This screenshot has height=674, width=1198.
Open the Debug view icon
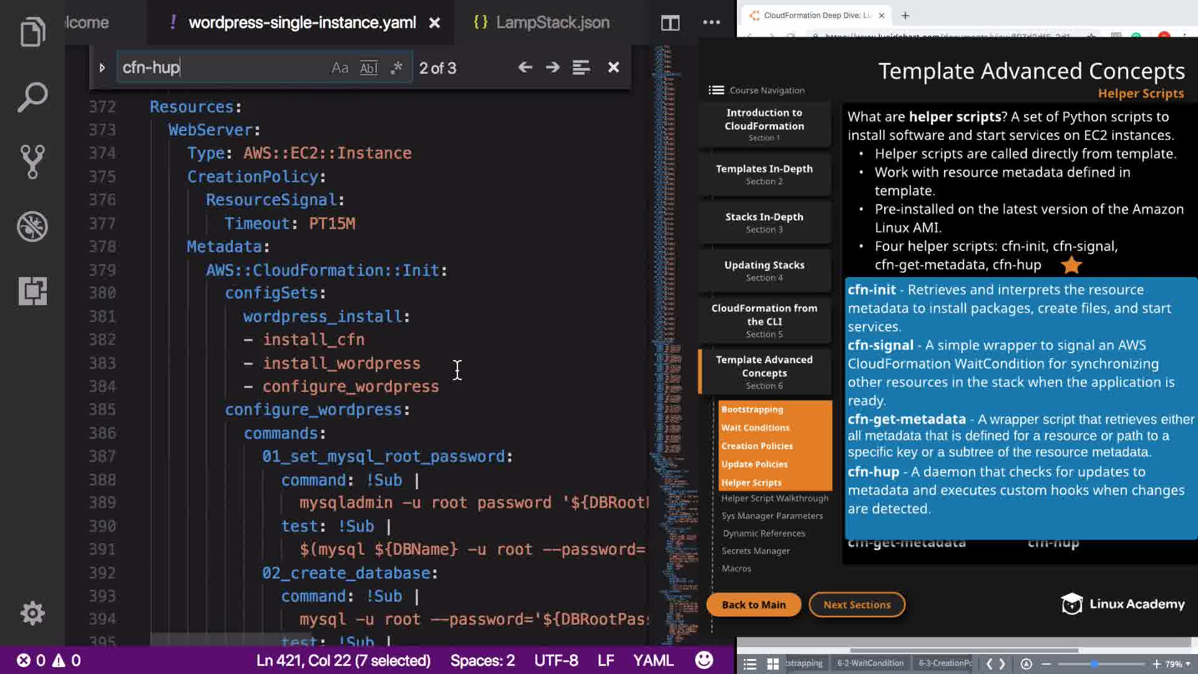coord(32,227)
